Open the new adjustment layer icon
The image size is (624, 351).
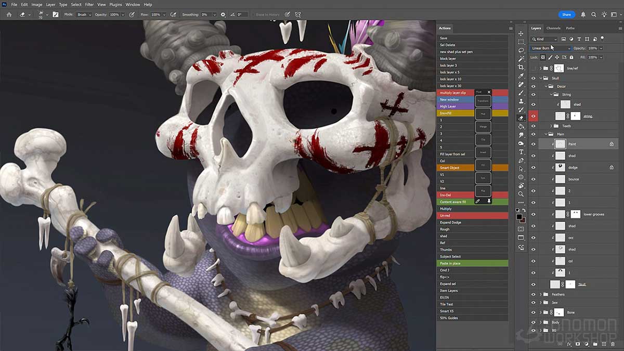coord(587,344)
